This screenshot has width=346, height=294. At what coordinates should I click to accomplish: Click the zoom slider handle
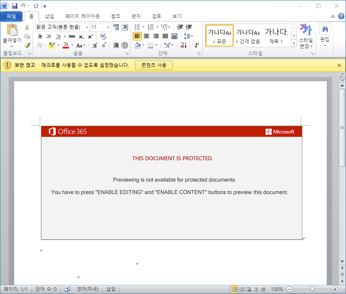[x=312, y=289]
